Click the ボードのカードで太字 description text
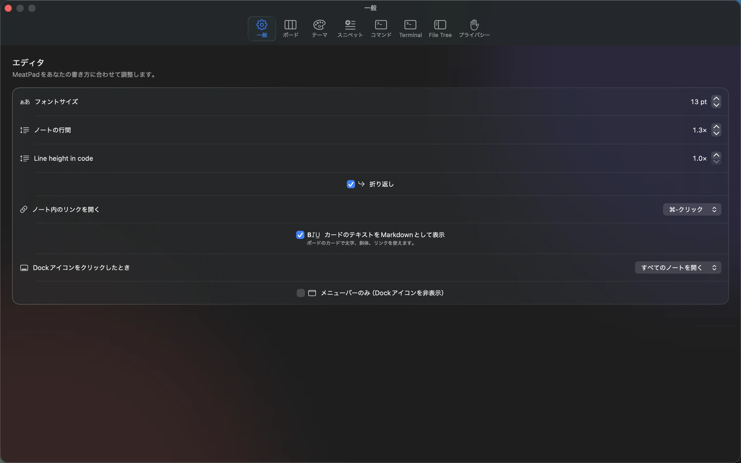 361,243
